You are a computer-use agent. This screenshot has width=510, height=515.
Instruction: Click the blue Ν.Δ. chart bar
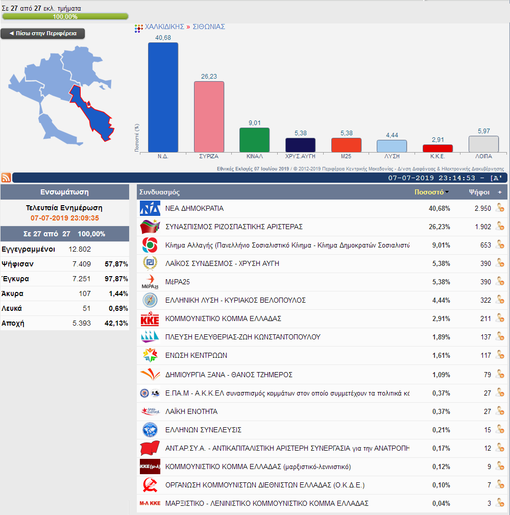(x=163, y=97)
